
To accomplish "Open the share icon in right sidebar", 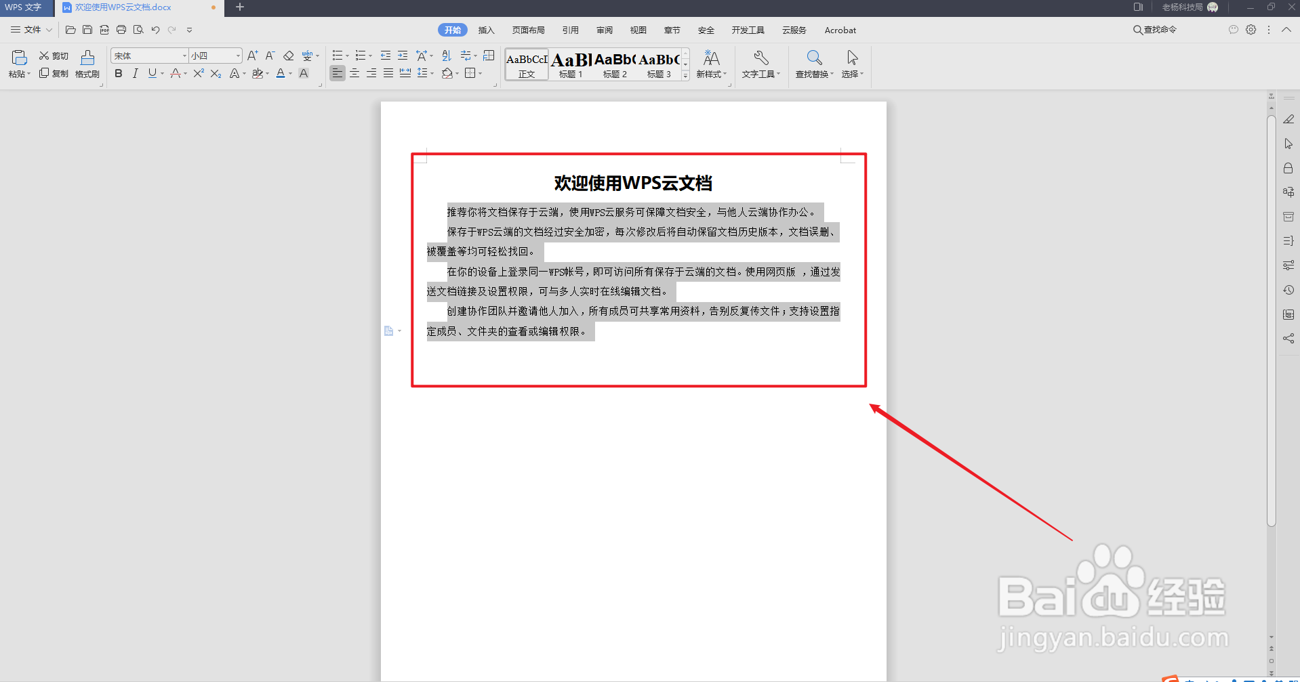I will click(x=1288, y=339).
